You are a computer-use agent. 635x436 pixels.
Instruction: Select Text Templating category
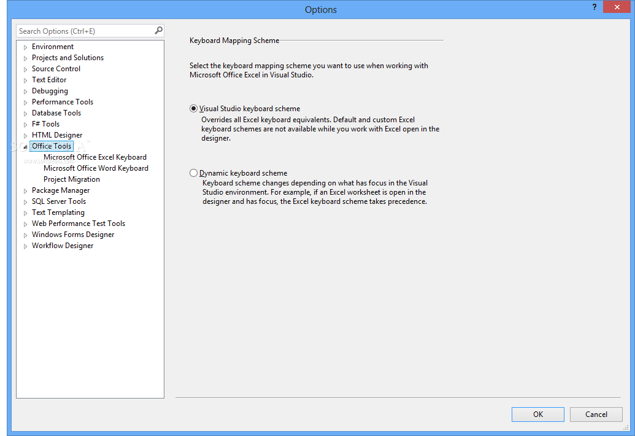(x=58, y=212)
